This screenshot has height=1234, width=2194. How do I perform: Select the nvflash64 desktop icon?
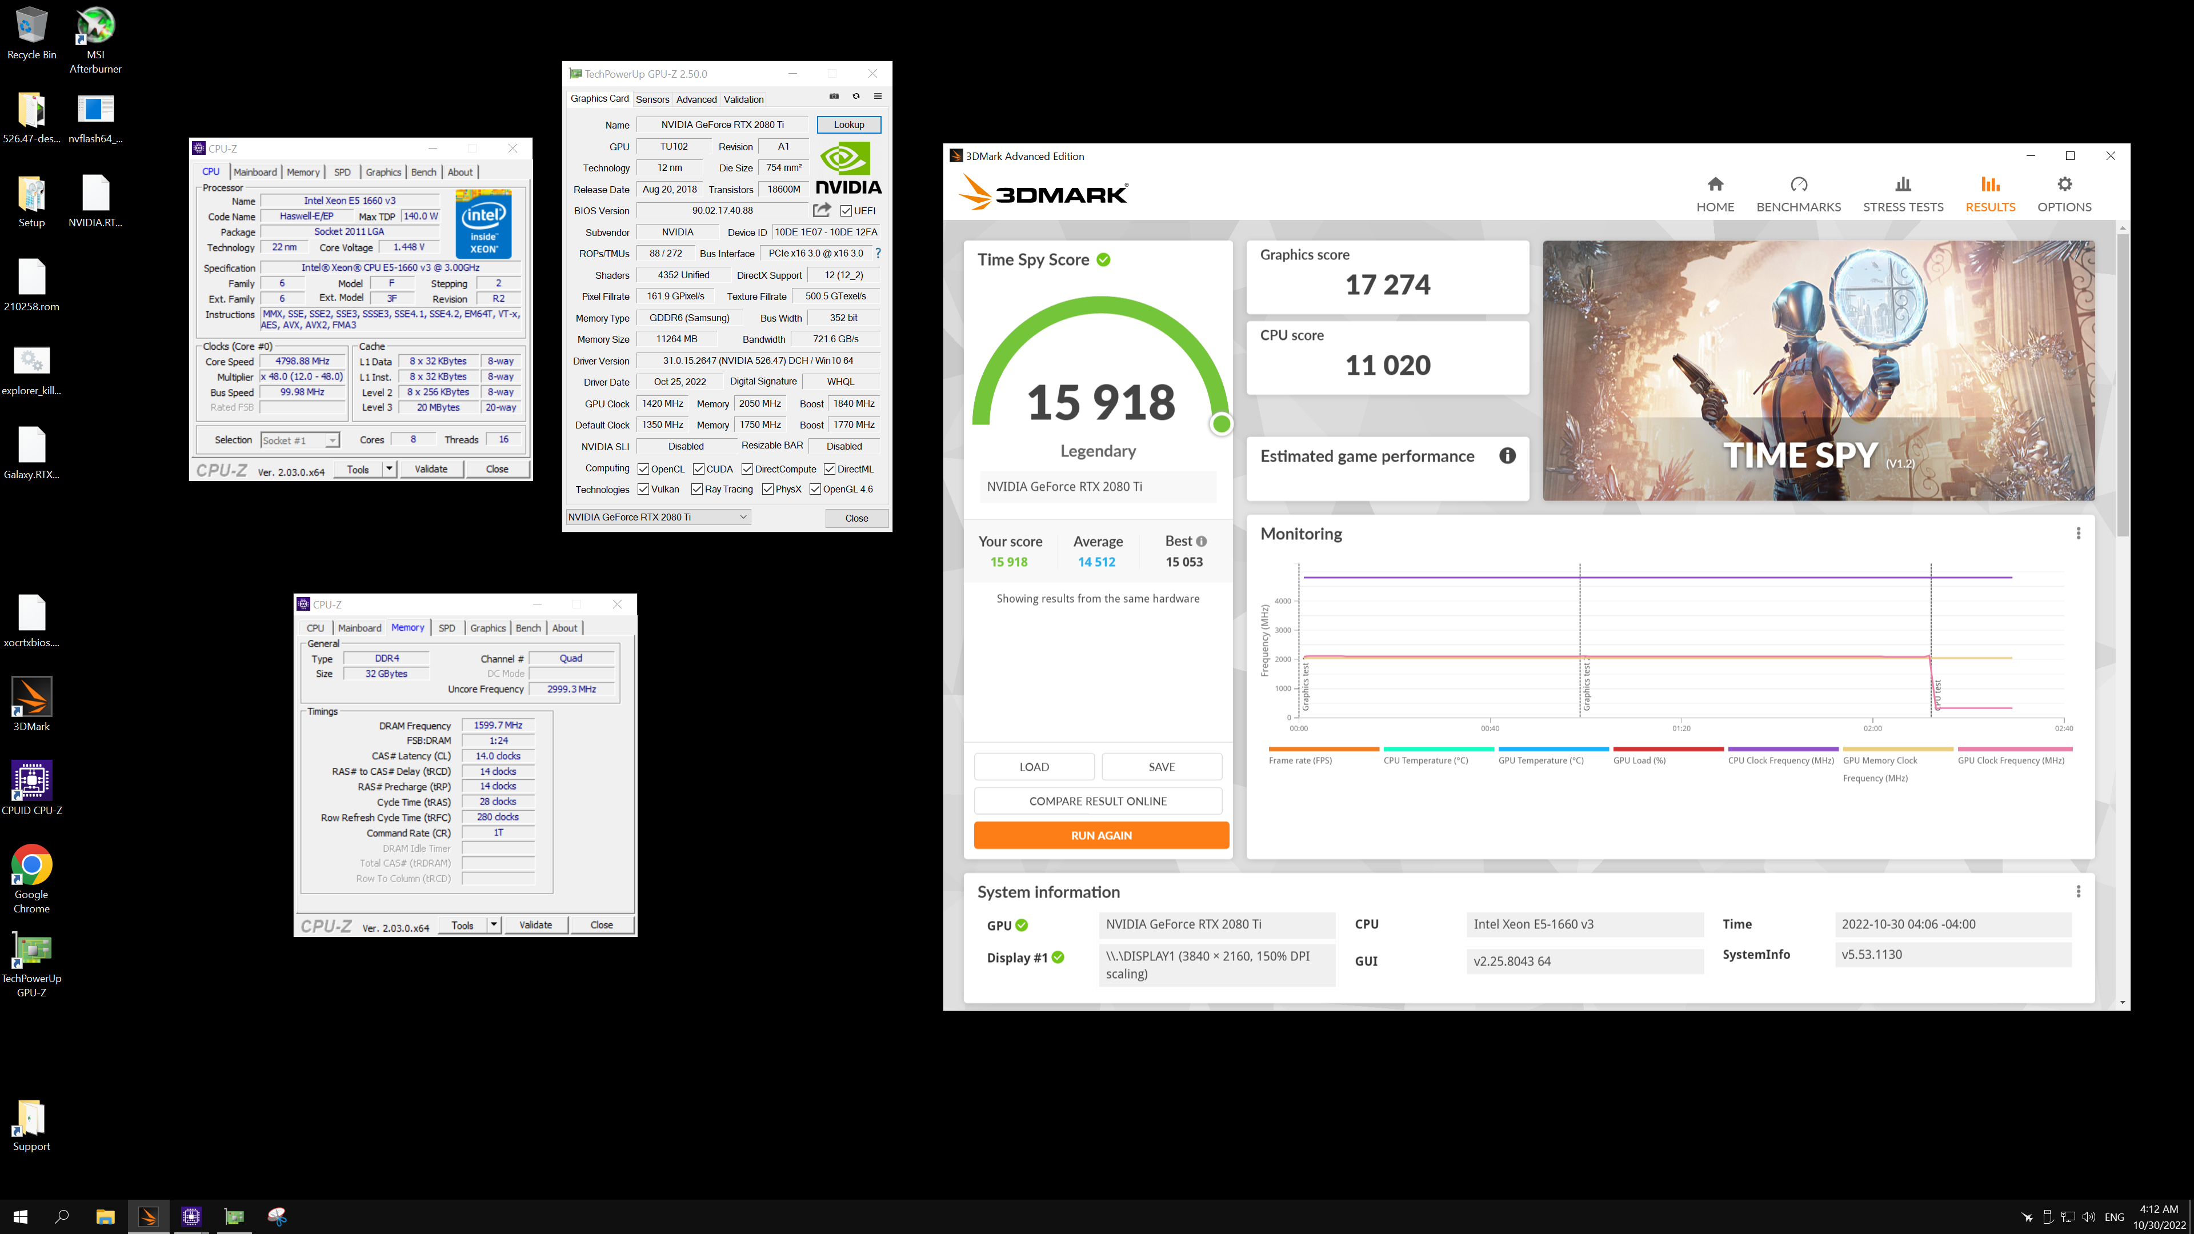[x=95, y=118]
